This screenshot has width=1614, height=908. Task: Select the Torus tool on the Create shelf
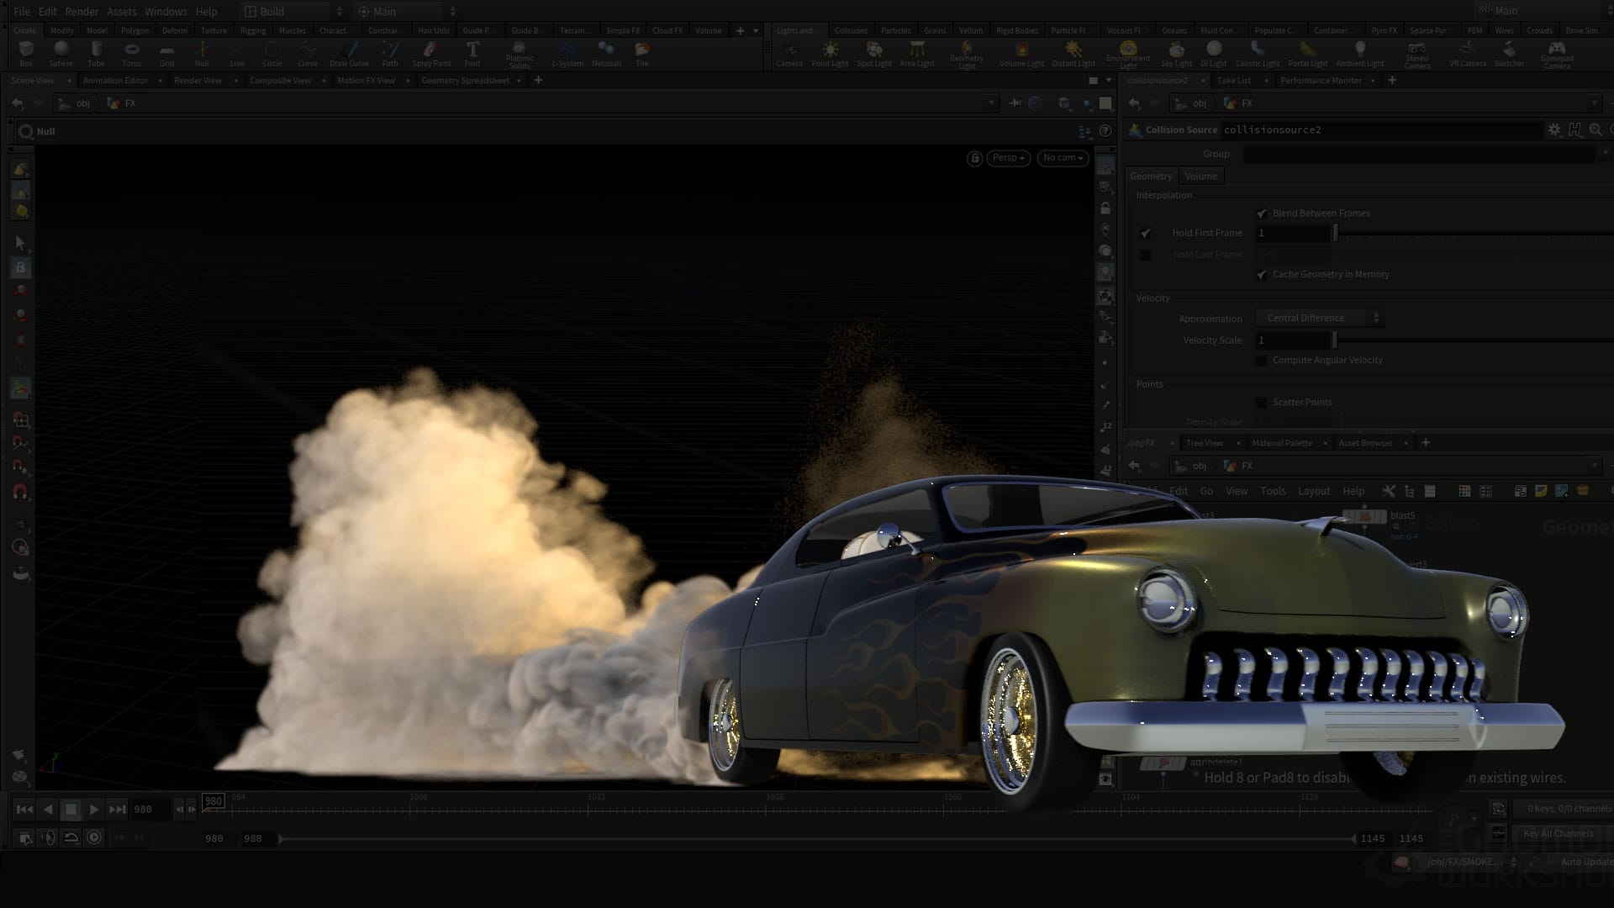click(131, 54)
